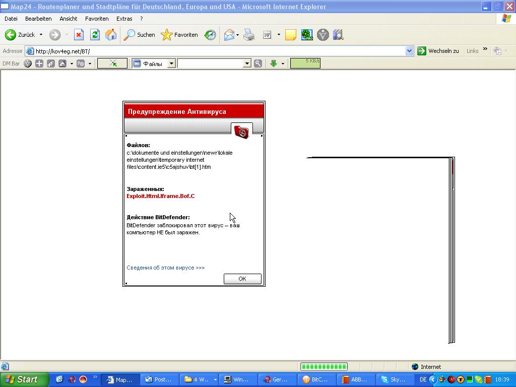This screenshot has height=387, width=516.
Task: Click the DM Bar gray round logo
Action: [x=28, y=63]
